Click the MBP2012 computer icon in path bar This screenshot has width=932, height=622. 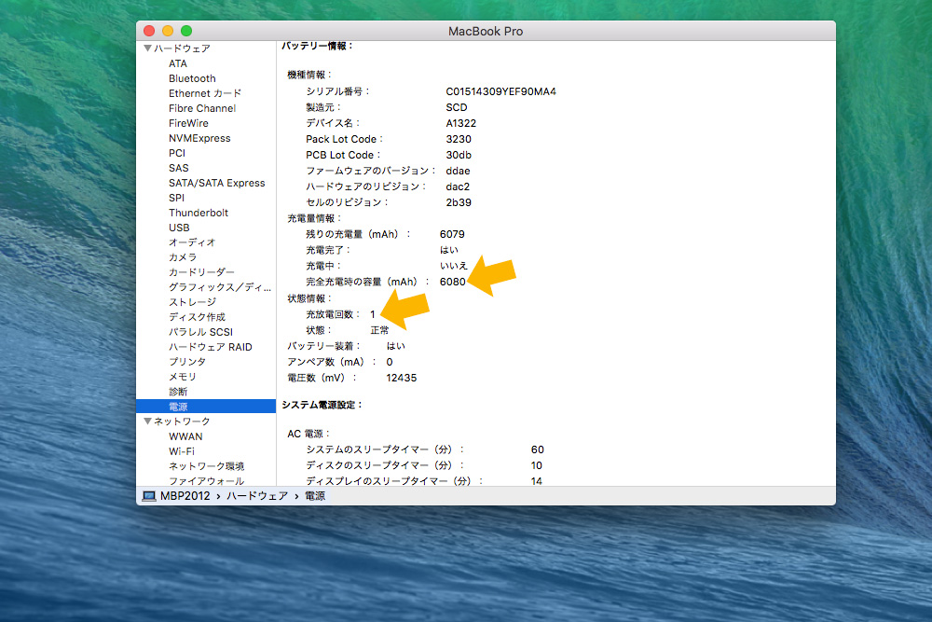tap(148, 496)
